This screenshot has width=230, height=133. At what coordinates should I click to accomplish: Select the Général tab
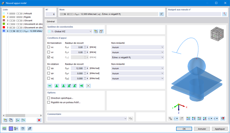(51, 21)
